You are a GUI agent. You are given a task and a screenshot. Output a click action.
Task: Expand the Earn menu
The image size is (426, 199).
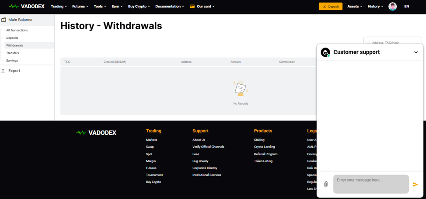pos(117,6)
